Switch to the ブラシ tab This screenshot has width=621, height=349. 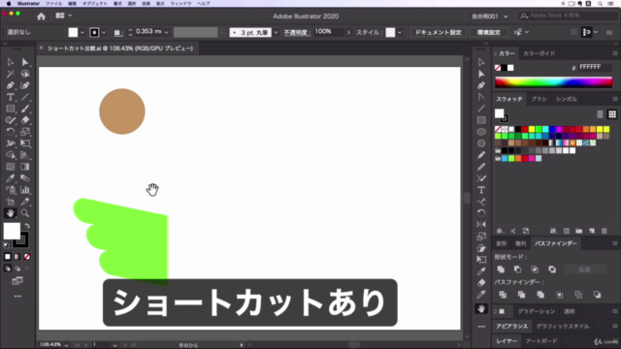point(539,99)
